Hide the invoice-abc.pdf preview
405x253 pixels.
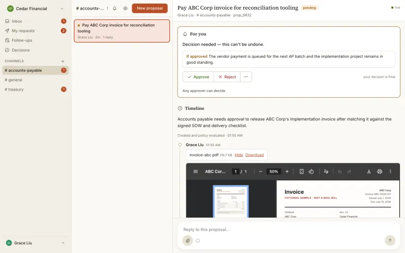(238, 155)
